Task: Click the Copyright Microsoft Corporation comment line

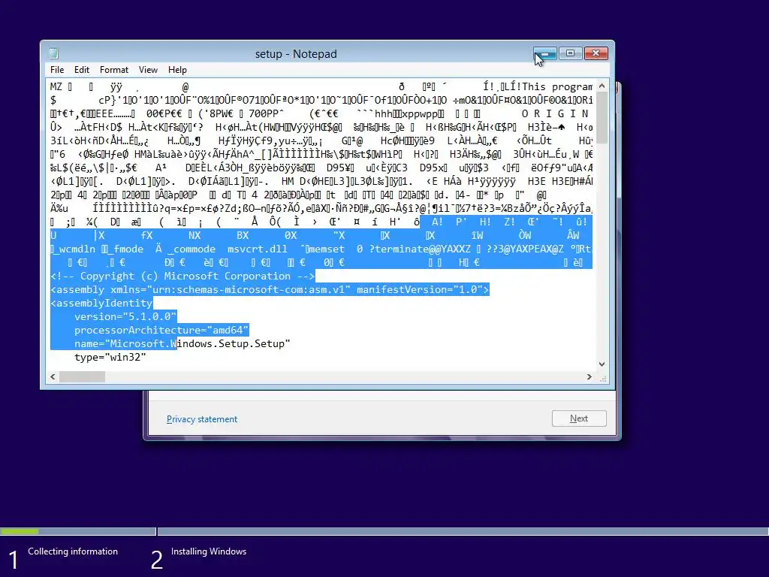Action: 182,276
